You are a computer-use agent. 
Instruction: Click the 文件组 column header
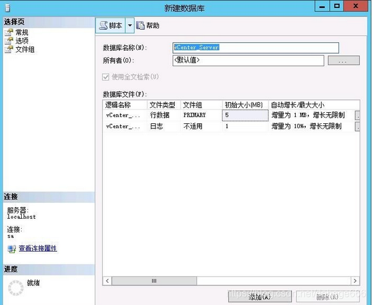point(201,105)
